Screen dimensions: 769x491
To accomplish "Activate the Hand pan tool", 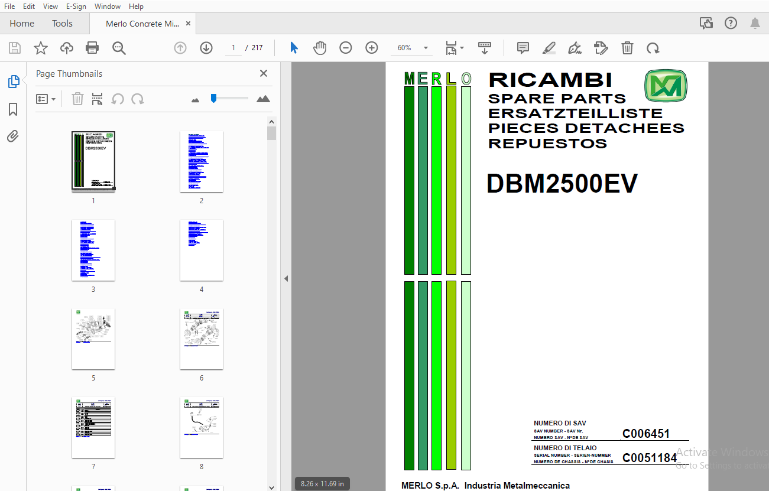I will 320,48.
